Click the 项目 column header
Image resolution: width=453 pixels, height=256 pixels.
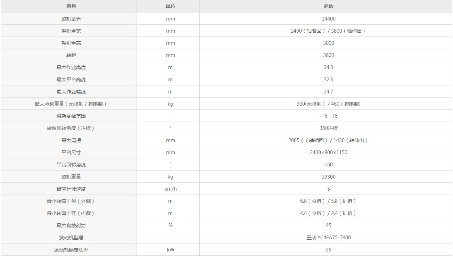(x=71, y=6)
